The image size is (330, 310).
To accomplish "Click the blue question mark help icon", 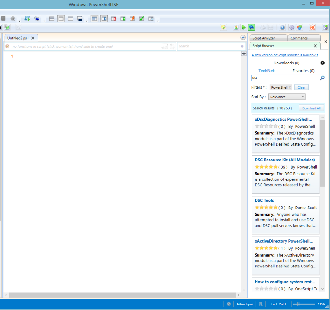I will click(282, 27).
